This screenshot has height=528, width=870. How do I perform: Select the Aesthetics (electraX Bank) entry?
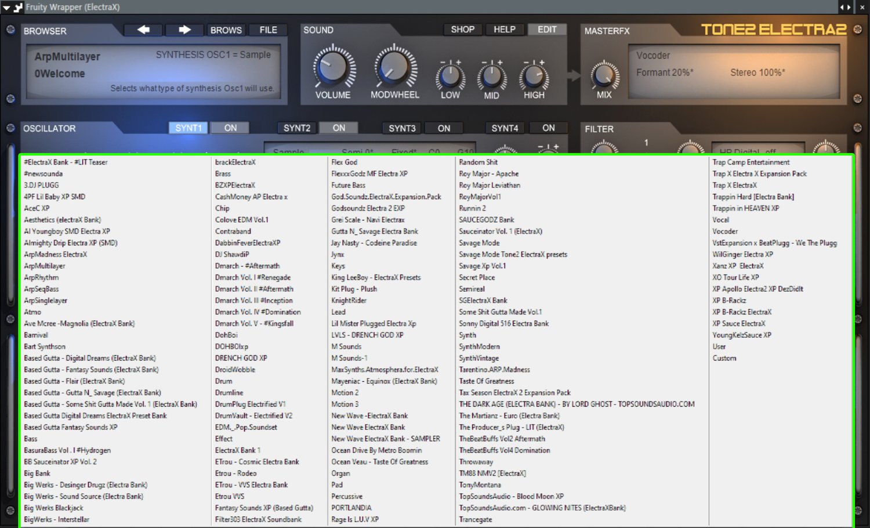62,220
